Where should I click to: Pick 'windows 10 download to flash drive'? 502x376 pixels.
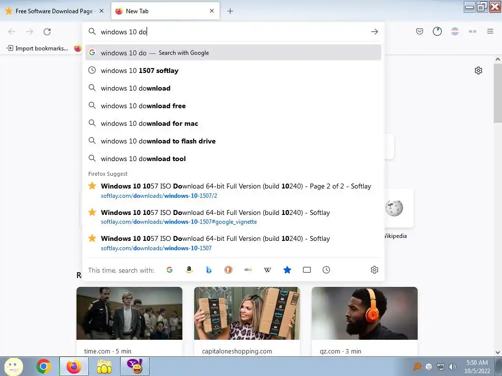[x=233, y=141]
